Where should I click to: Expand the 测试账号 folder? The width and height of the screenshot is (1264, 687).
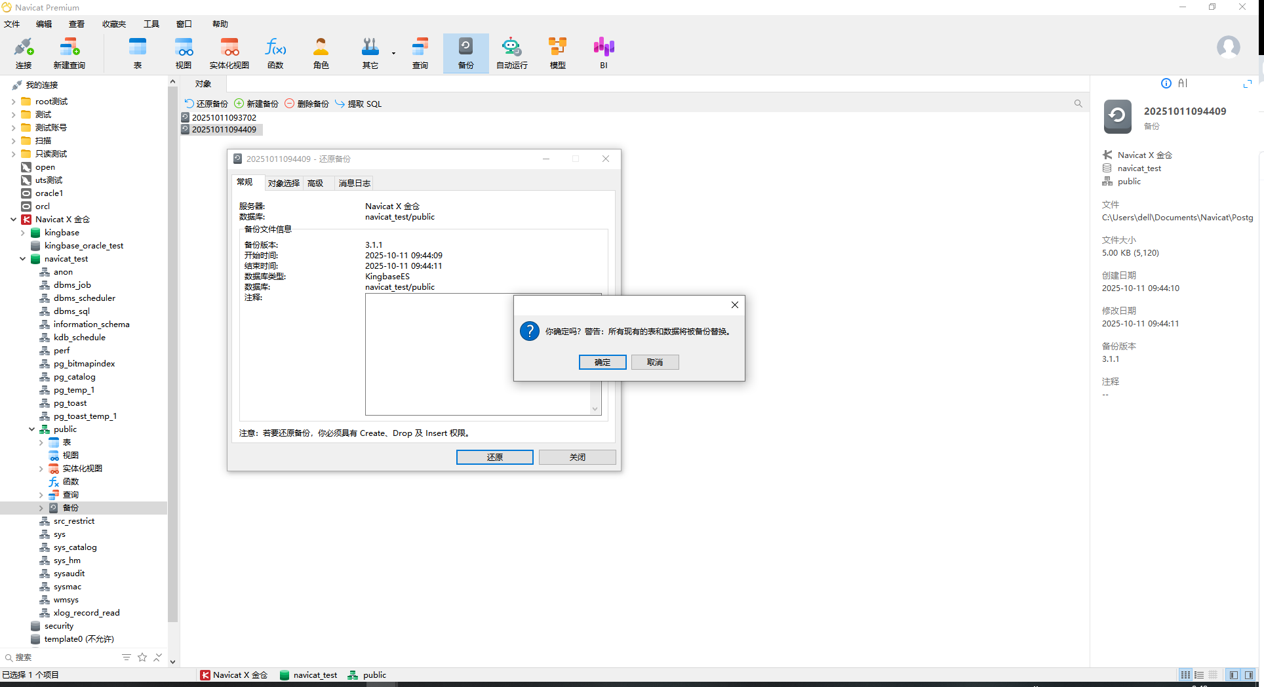pyautogui.click(x=13, y=128)
